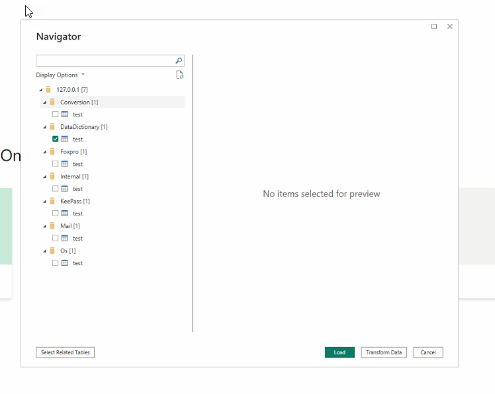Screen dimensions: 495x394
Task: Click table icon under Conversion
Action: [x=65, y=114]
